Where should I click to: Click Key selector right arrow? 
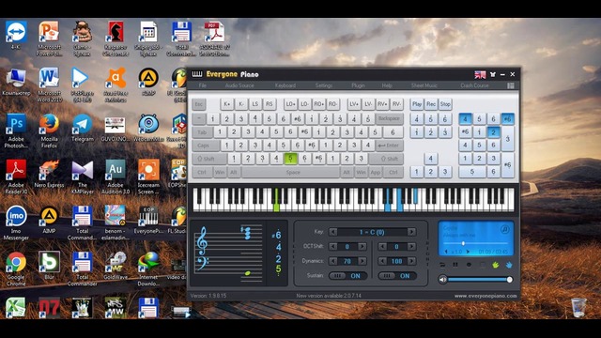pyautogui.click(x=411, y=232)
